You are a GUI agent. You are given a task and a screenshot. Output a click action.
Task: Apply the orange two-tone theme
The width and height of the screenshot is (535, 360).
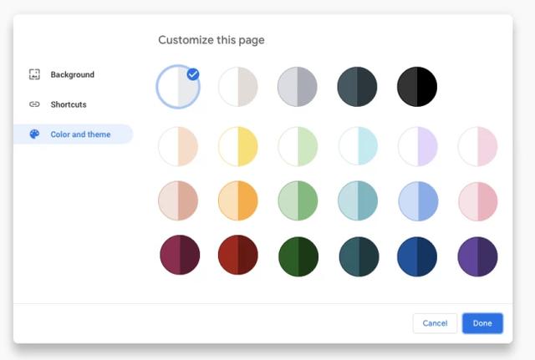coord(237,200)
